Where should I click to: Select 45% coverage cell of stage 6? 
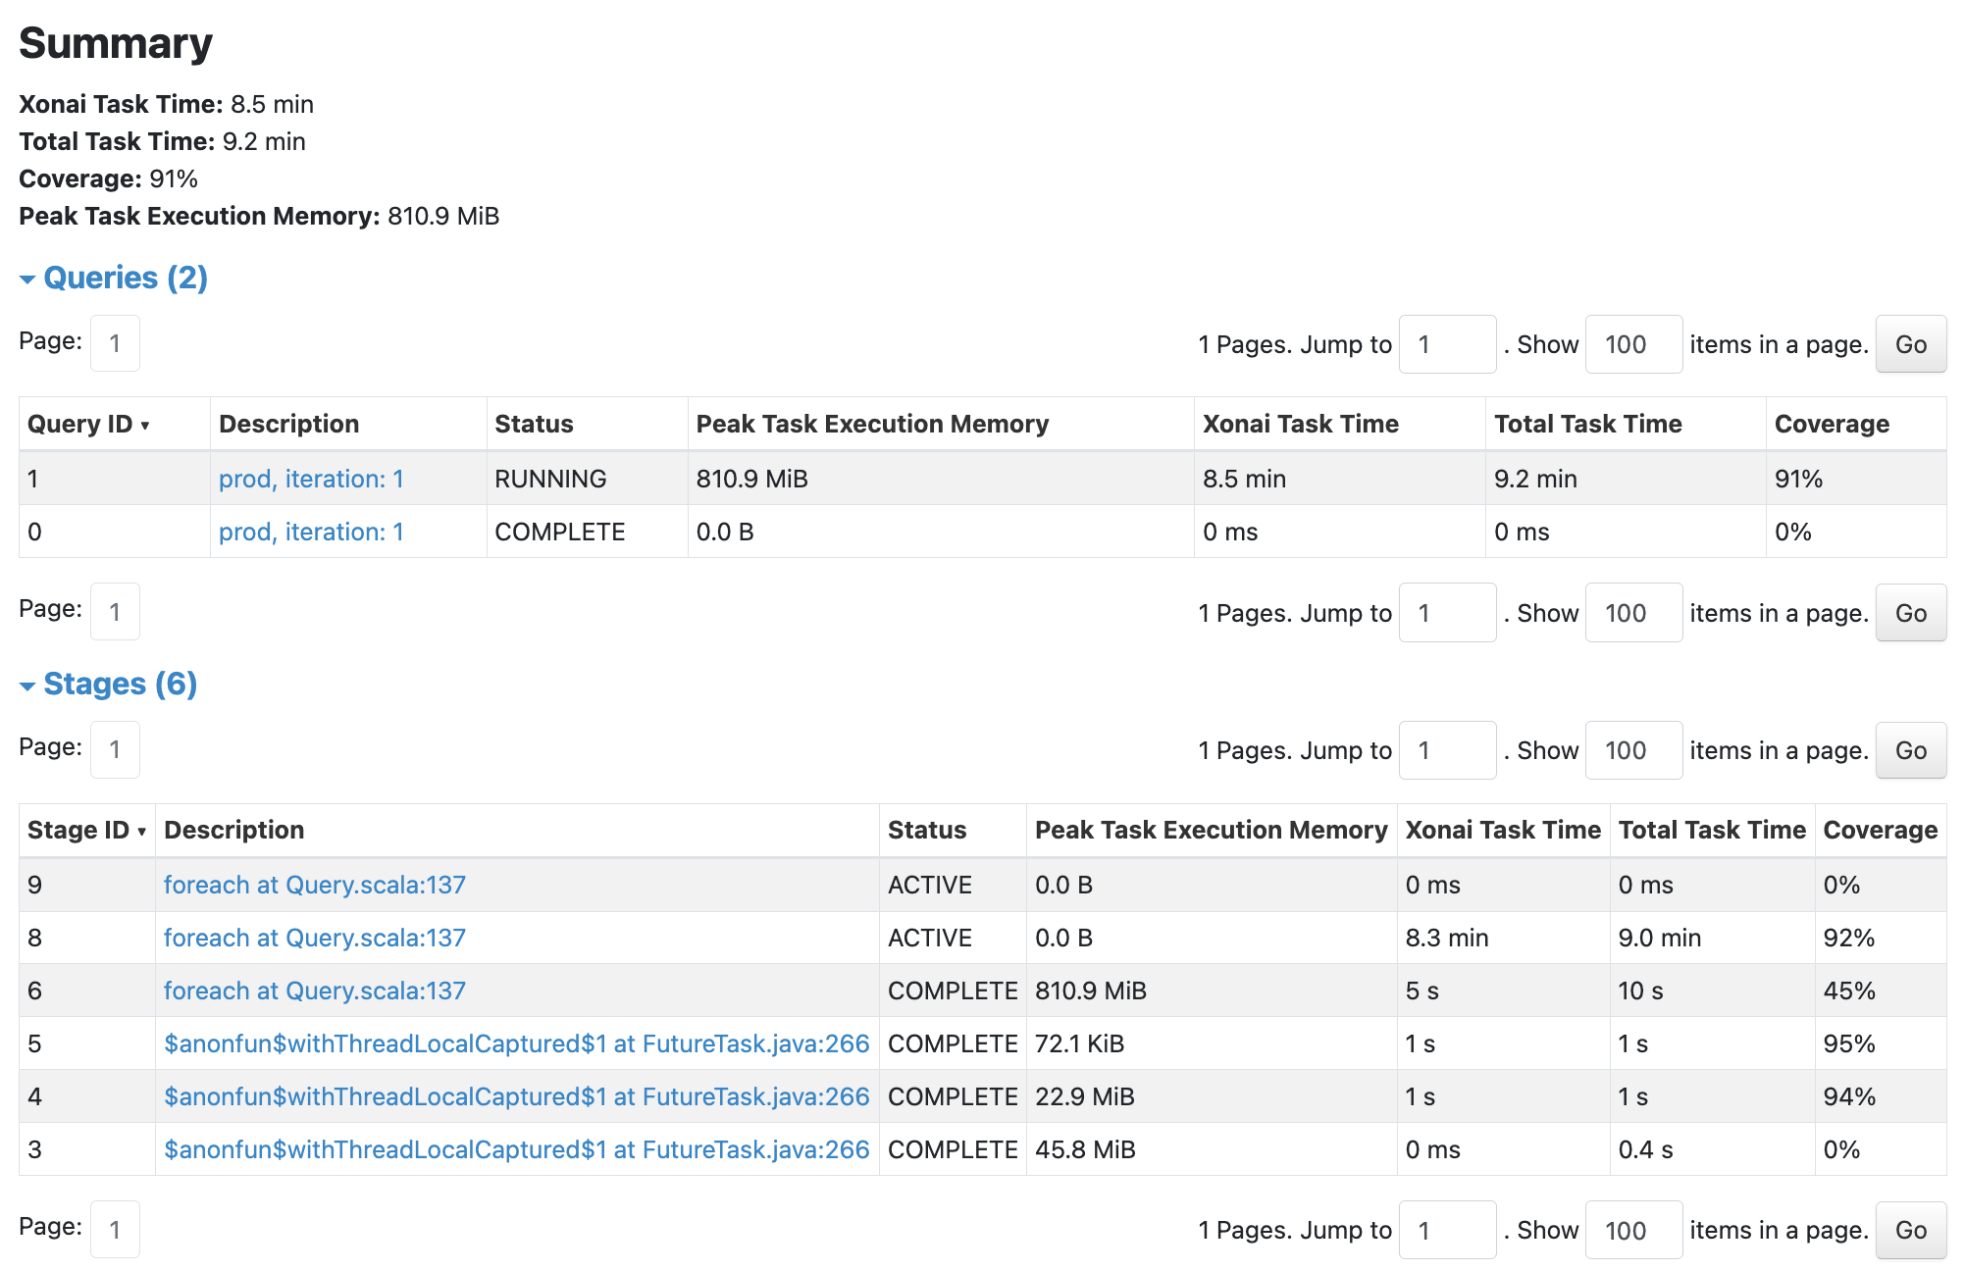1881,991
